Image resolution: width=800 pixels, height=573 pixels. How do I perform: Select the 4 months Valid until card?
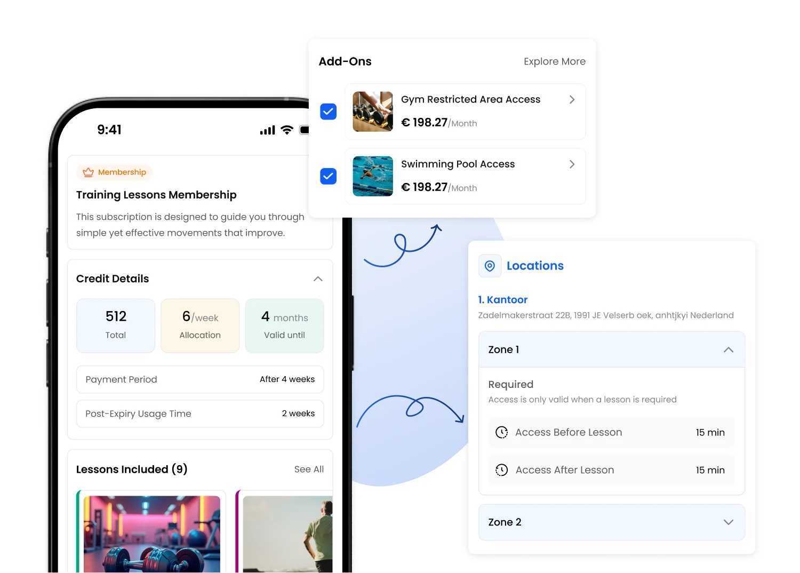click(x=284, y=326)
